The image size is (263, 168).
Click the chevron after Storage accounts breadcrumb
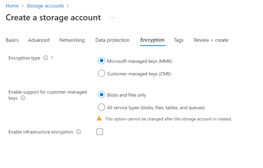68,6
